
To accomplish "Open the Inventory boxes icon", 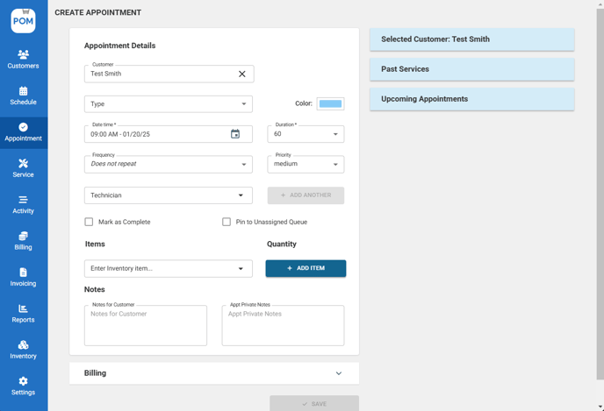I will [23, 345].
